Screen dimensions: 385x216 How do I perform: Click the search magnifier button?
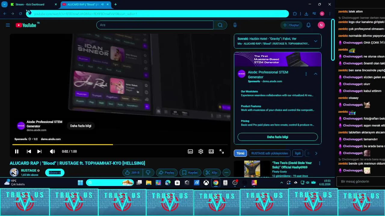point(220,25)
